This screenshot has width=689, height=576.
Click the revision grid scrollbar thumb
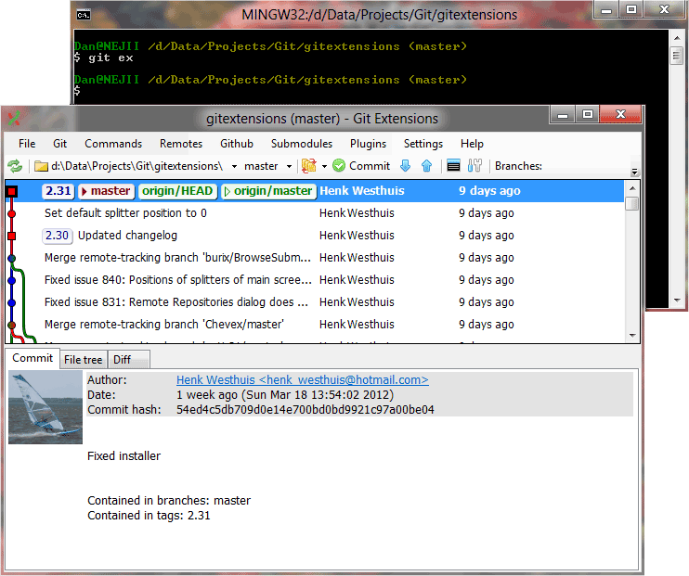[x=632, y=204]
